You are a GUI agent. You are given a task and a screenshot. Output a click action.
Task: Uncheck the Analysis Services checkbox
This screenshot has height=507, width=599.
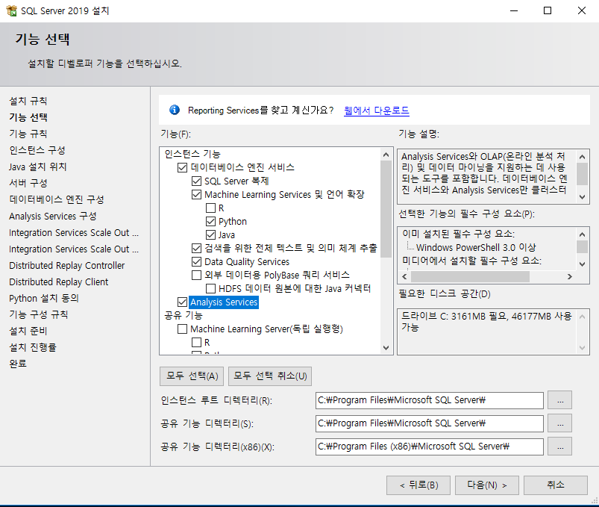click(x=182, y=302)
